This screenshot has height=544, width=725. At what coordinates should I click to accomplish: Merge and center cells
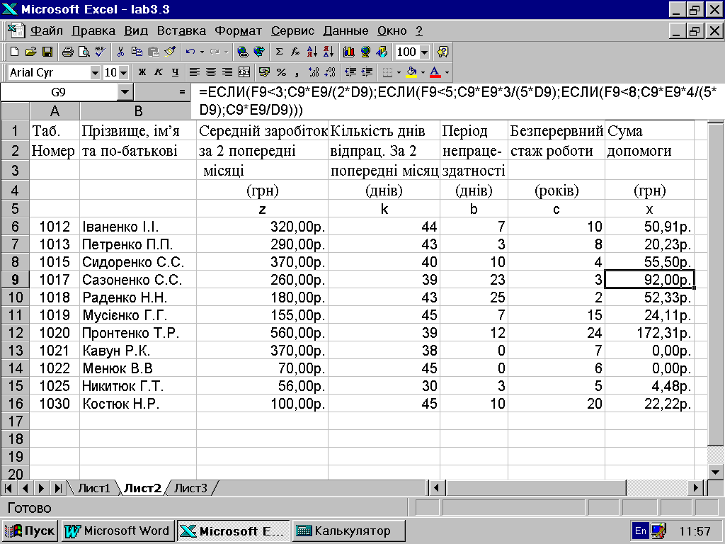pyautogui.click(x=244, y=72)
